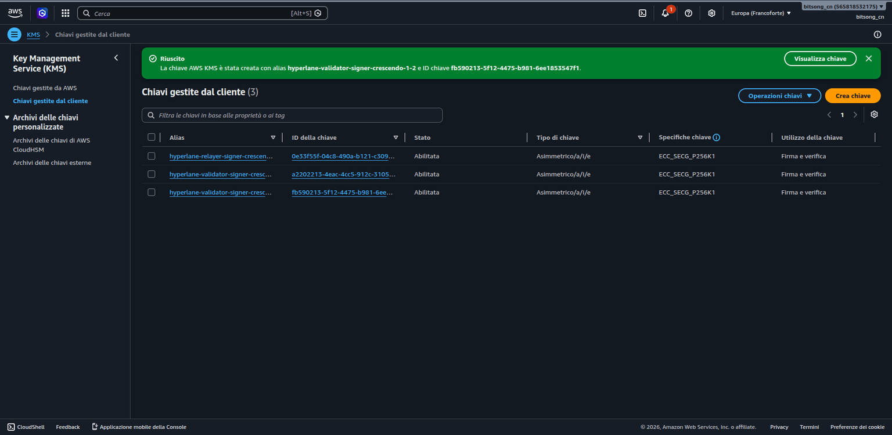Select checkbox for hyperlane-relayer-signer key
This screenshot has width=892, height=435.
pos(152,156)
